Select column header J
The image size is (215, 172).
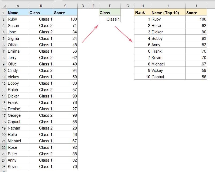pos(197,5)
